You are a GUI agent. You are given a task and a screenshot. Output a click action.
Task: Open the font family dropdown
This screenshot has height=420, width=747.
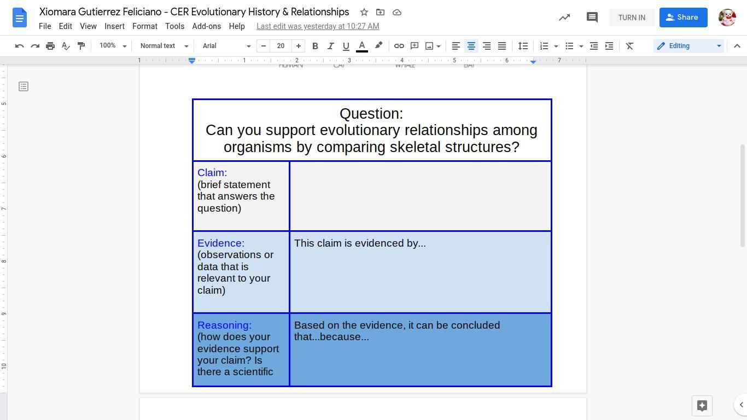click(225, 46)
